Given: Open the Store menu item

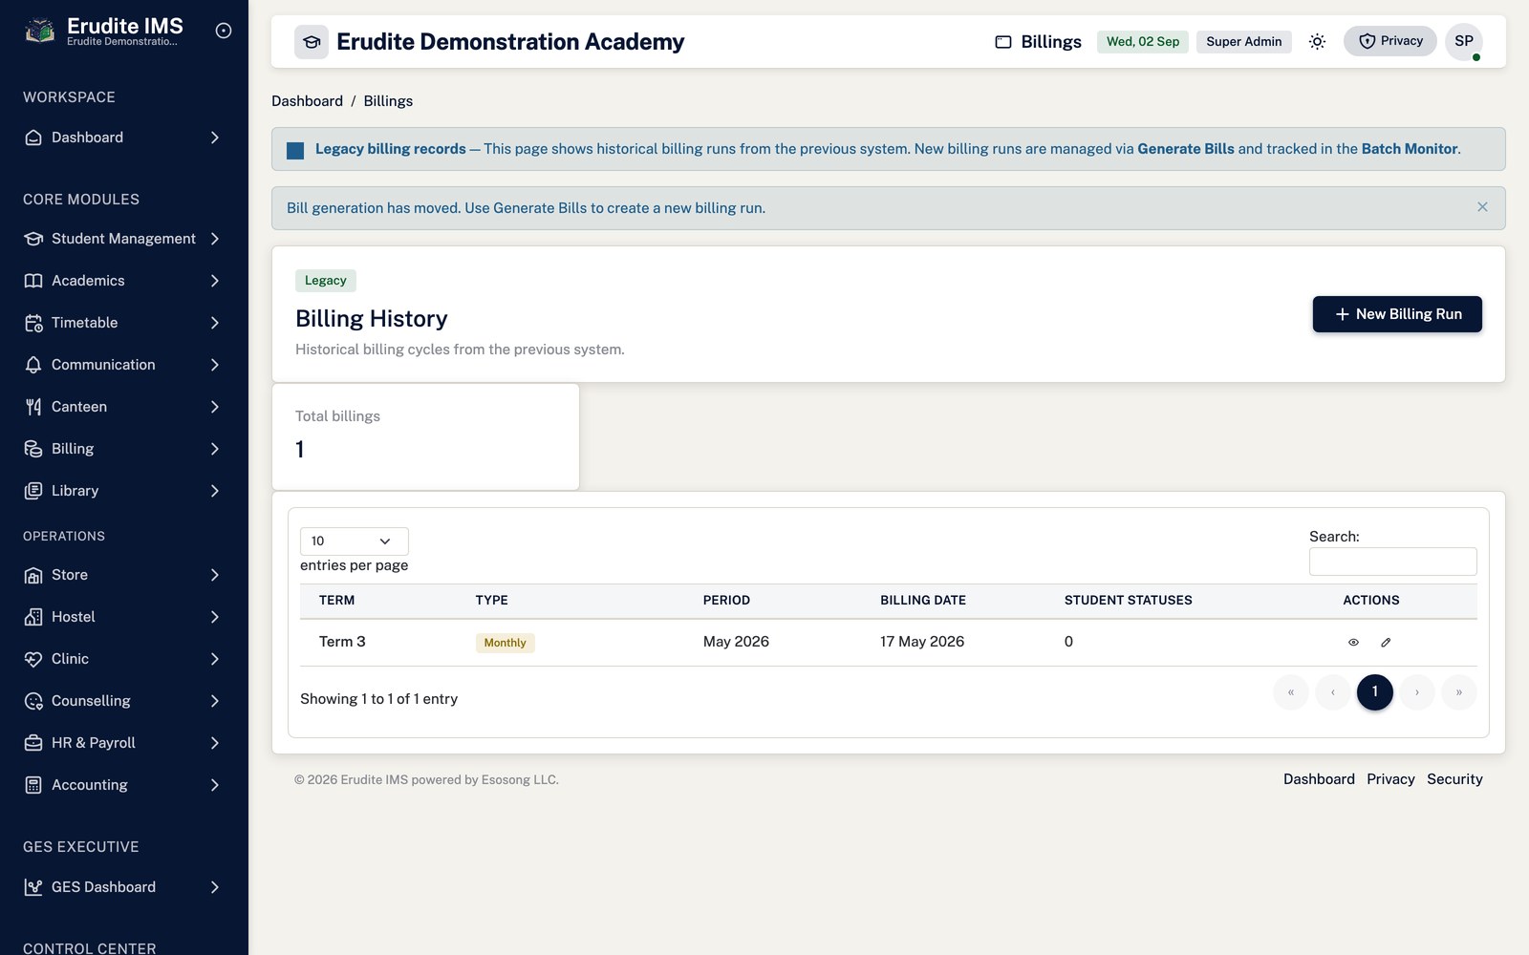Looking at the screenshot, I should click(x=122, y=575).
